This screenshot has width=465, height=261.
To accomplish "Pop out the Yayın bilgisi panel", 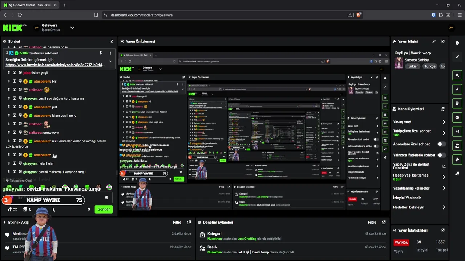I will (x=442, y=41).
